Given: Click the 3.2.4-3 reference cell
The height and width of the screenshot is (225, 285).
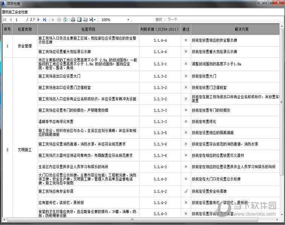Looking at the screenshot, I should pos(160,214).
